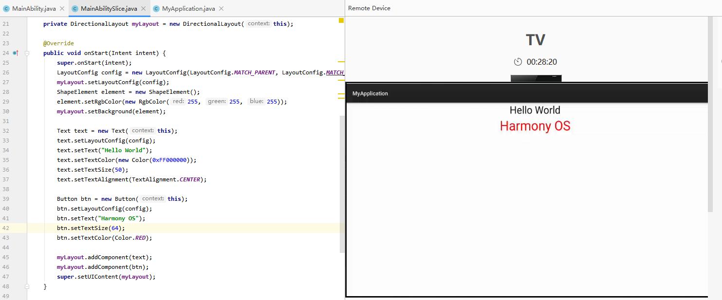Click the myLayout.addComponent(text) line
722x300 pixels.
pyautogui.click(x=105, y=257)
